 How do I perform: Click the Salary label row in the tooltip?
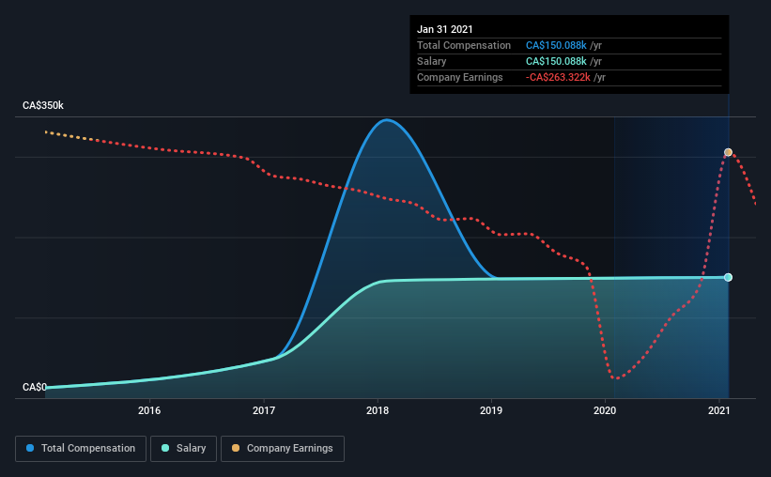[x=569, y=61]
